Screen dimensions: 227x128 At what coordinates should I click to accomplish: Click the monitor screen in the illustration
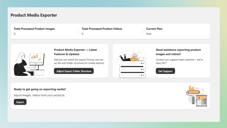tap(37, 59)
